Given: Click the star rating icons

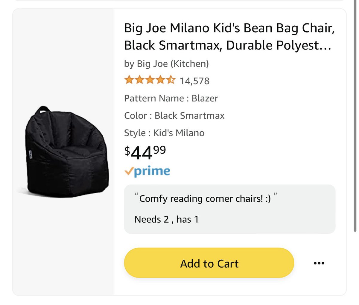Looking at the screenshot, I should 150,80.
